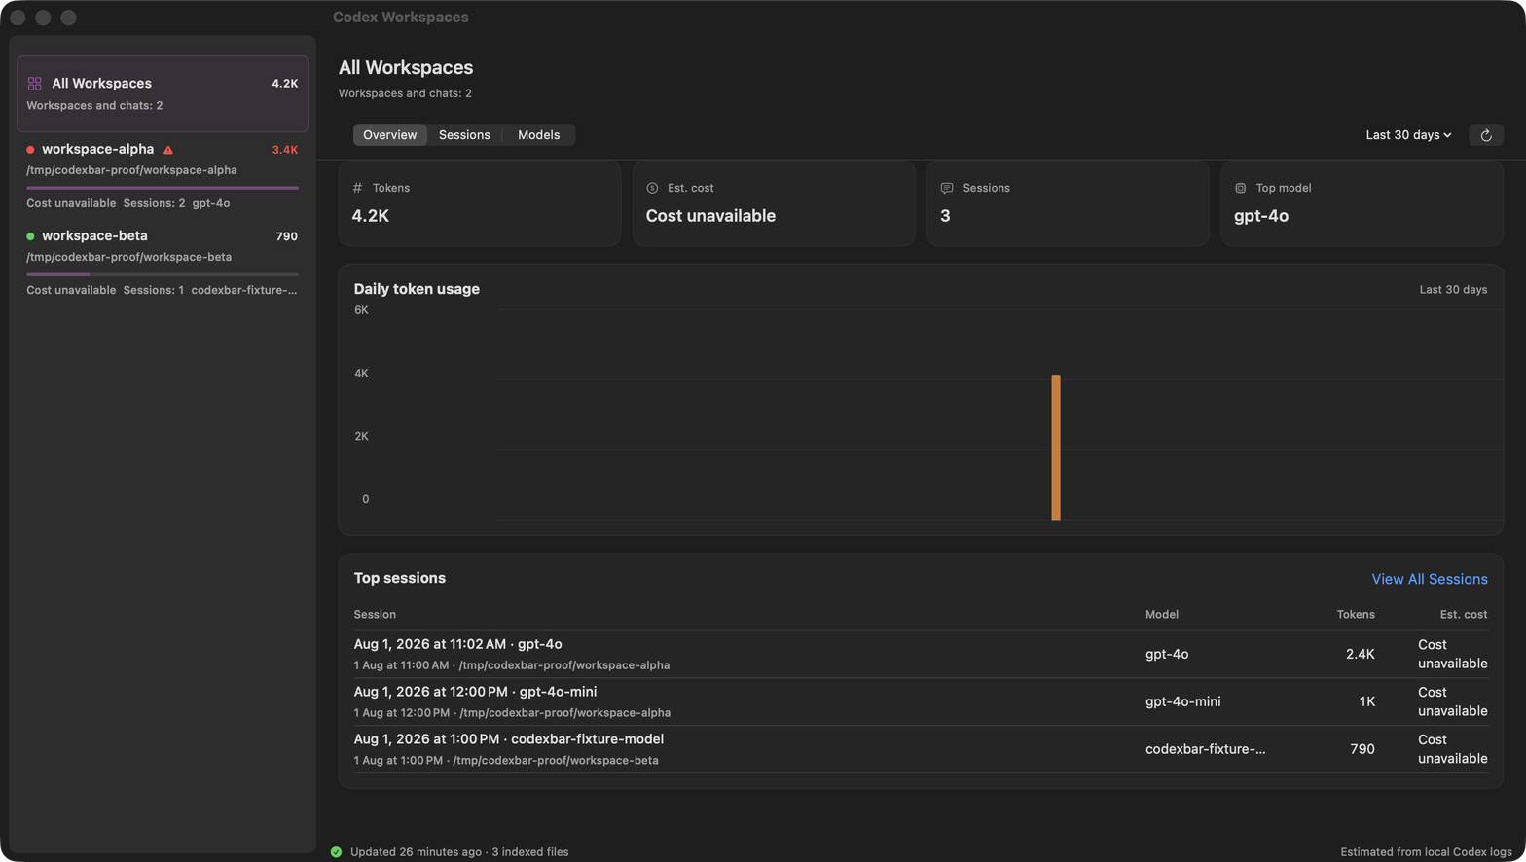The height and width of the screenshot is (862, 1526).
Task: Open the Aug 1 11:02 AM gpt-4o session
Action: click(x=921, y=654)
